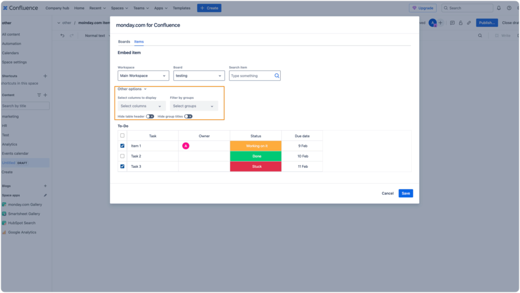Switch to the Boards tab
Viewport: 520px width, 293px height.
124,42
